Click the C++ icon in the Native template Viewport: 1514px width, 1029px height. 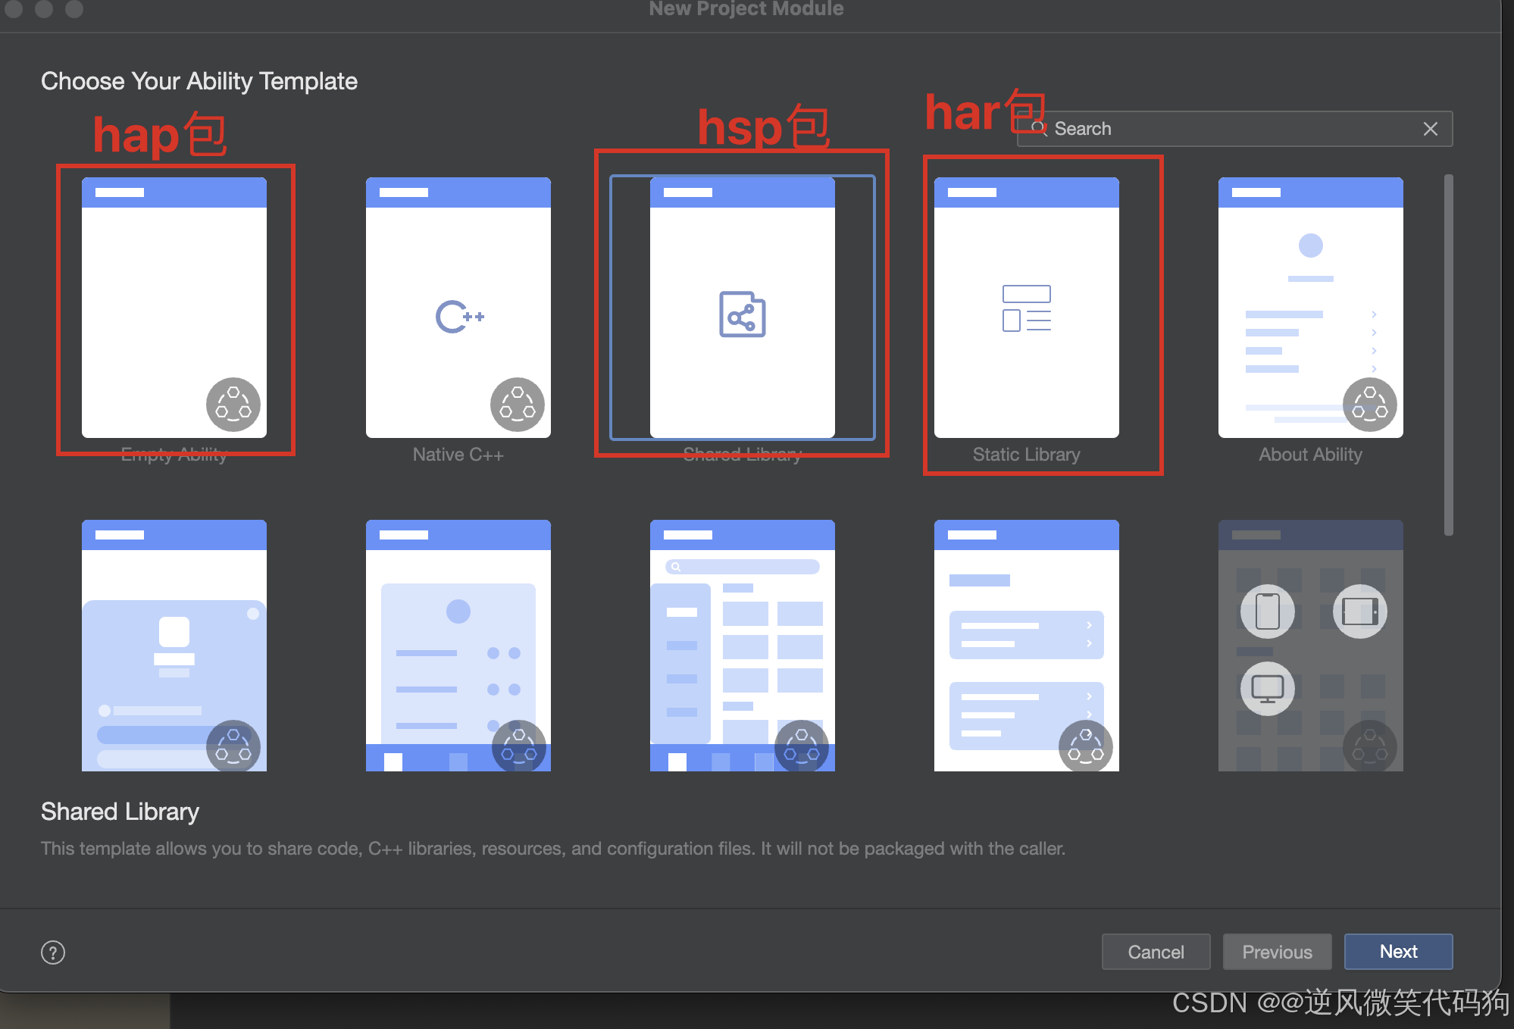pos(459,317)
